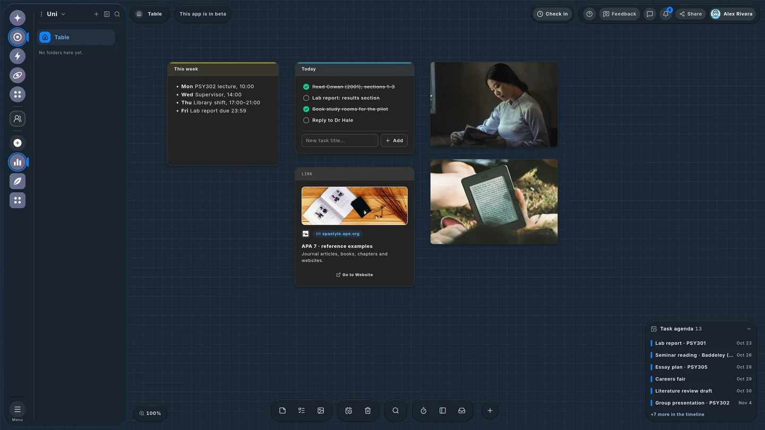765x430 pixels.
Task: Click the magnifier in the bottom toolbar
Action: click(x=396, y=411)
